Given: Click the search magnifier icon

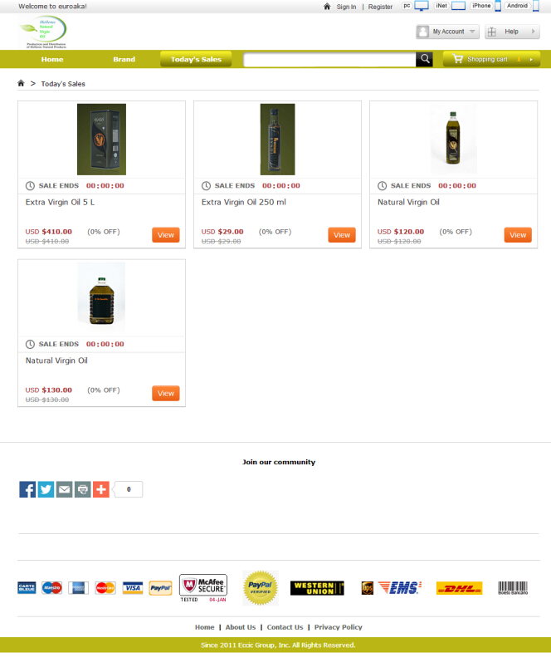Looking at the screenshot, I should coord(424,60).
